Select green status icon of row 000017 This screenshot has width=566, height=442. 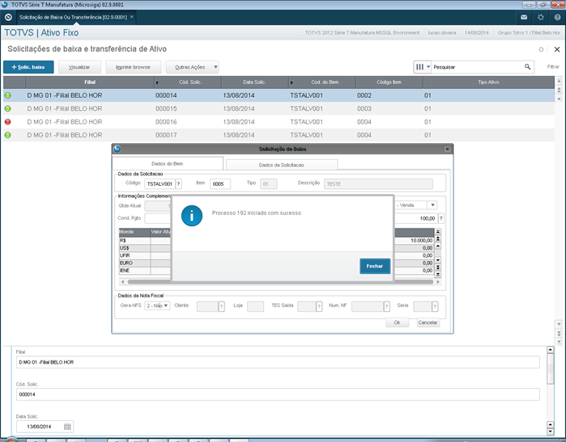coord(7,135)
